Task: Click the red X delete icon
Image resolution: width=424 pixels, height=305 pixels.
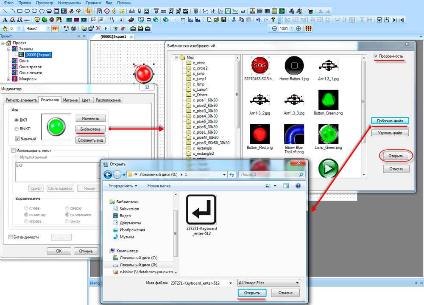Action: pyautogui.click(x=98, y=28)
